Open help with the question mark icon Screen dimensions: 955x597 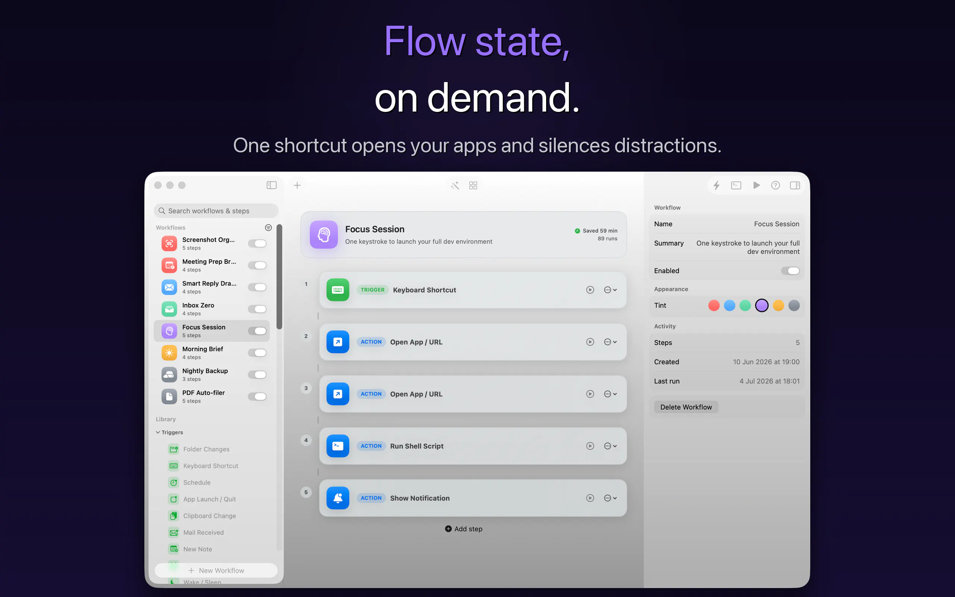click(776, 185)
